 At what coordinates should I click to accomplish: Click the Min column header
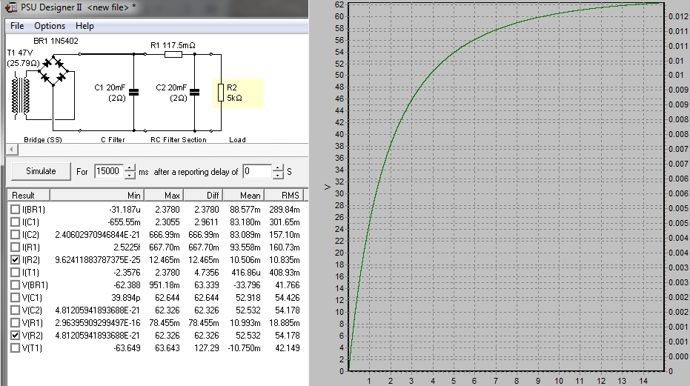[x=97, y=196]
